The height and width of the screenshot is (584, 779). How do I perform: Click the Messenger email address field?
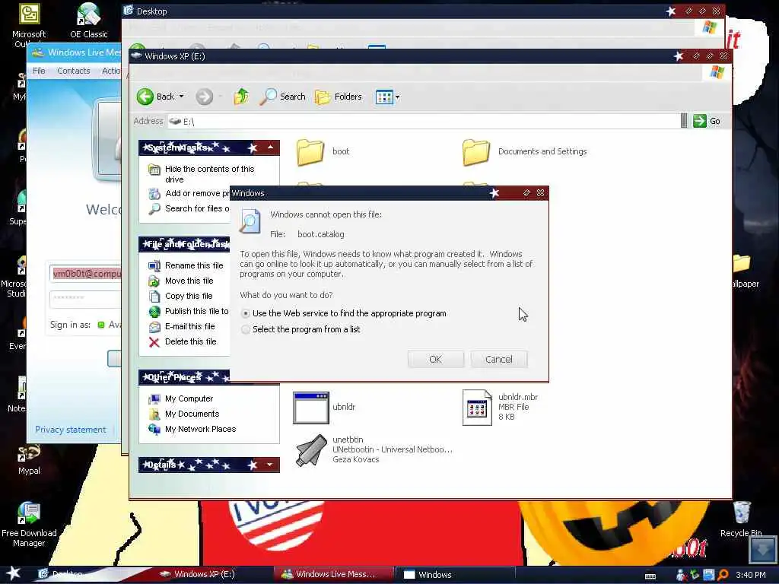pyautogui.click(x=85, y=274)
